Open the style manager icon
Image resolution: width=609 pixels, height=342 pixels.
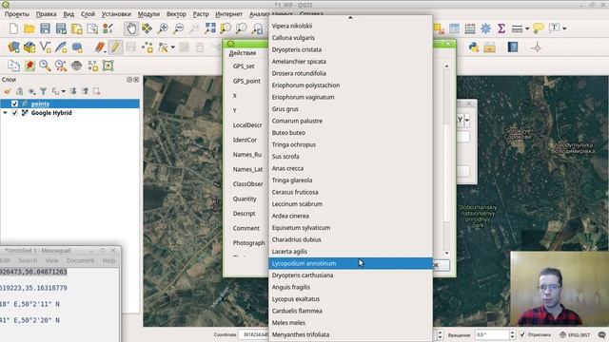click(108, 28)
